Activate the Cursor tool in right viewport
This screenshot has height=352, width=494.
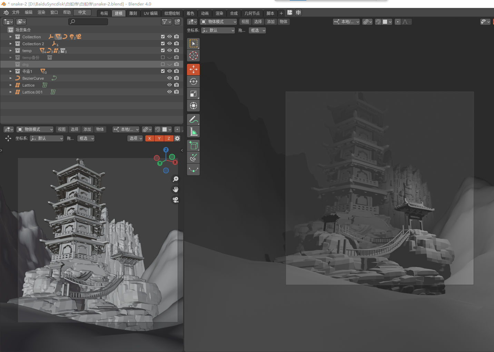point(194,56)
